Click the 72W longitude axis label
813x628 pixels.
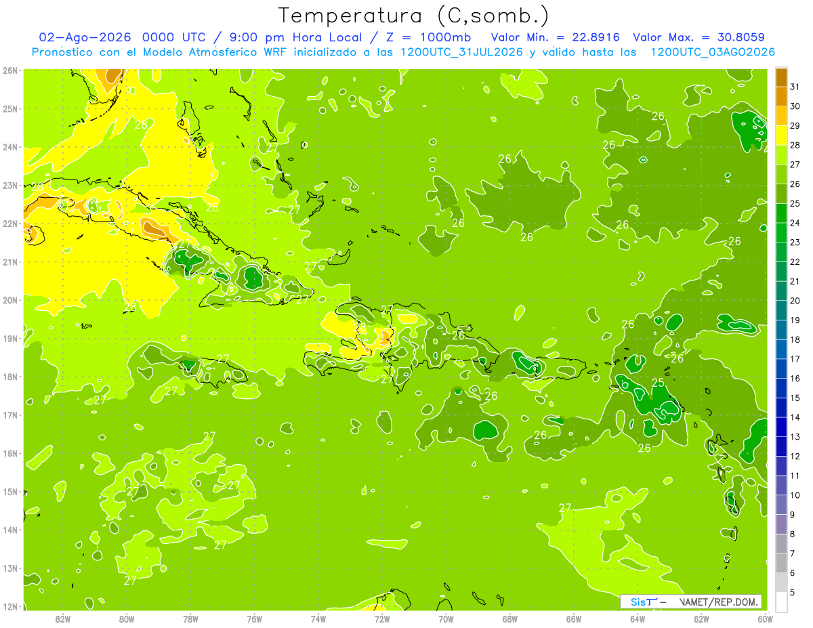tap(381, 619)
